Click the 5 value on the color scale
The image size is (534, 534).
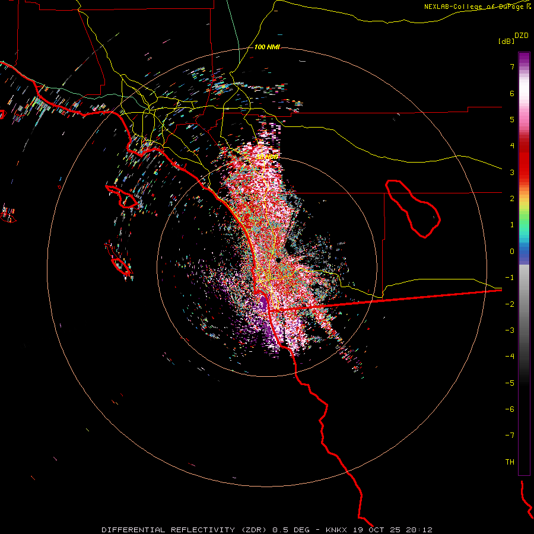click(512, 119)
